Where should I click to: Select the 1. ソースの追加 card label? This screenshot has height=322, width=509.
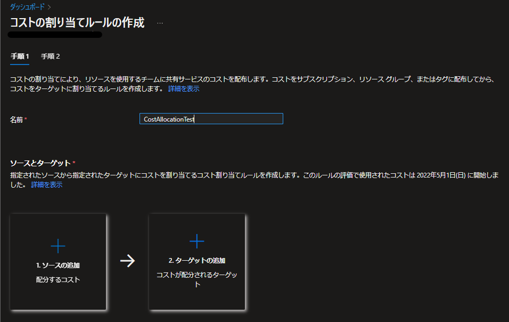tap(58, 265)
